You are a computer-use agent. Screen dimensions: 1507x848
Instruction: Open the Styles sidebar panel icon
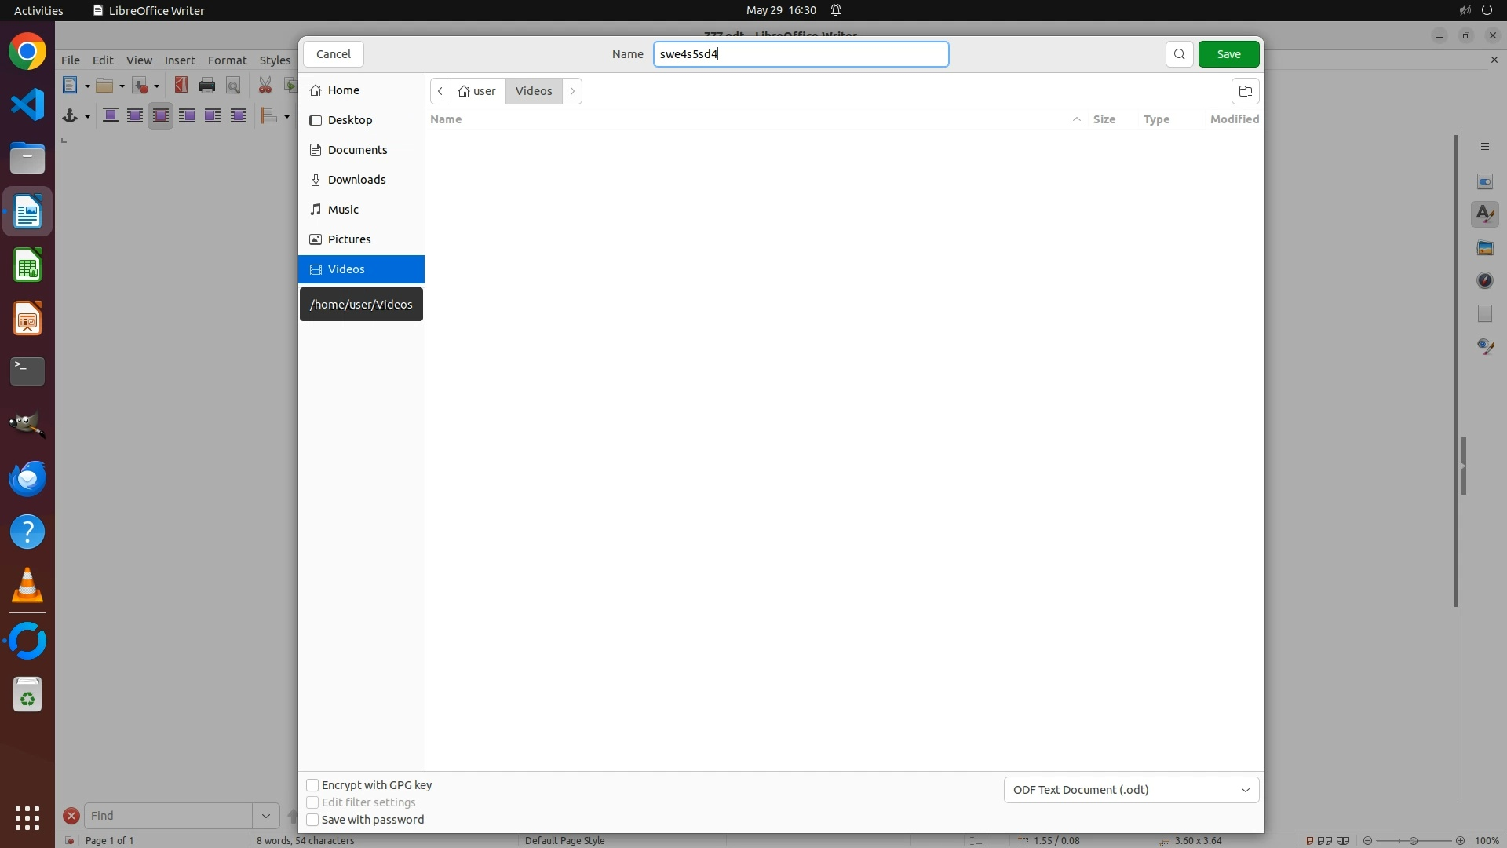click(x=1484, y=214)
